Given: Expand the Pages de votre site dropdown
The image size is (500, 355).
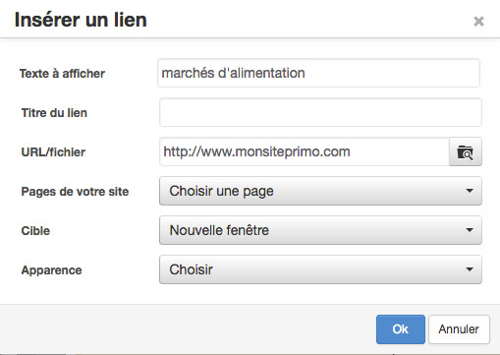Looking at the screenshot, I should [320, 191].
